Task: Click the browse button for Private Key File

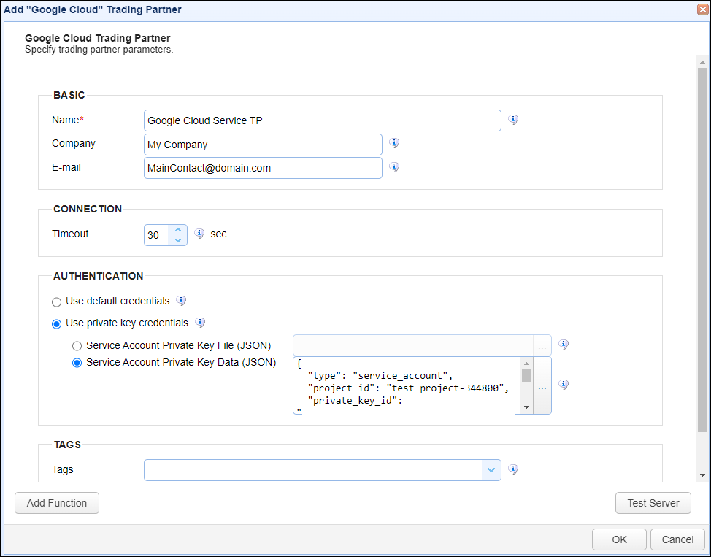Action: (542, 345)
